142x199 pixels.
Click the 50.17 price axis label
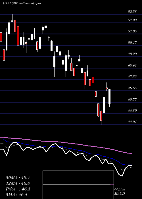click(132, 43)
